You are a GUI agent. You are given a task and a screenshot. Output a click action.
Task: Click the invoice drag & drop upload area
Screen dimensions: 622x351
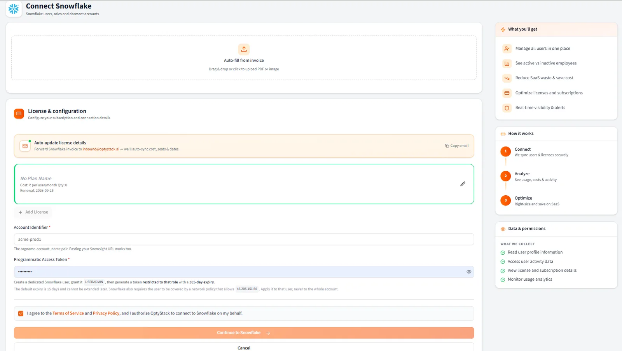[x=244, y=58]
